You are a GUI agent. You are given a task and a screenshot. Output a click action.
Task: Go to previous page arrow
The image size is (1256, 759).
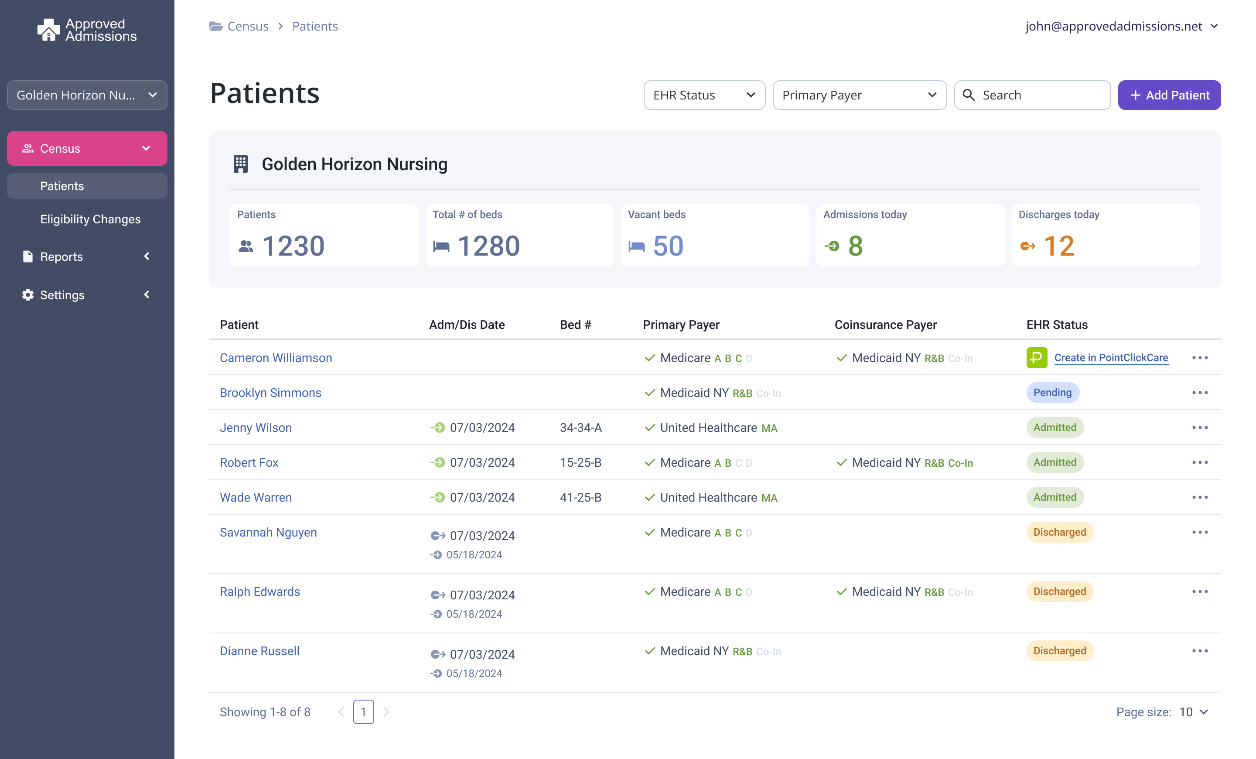[341, 711]
